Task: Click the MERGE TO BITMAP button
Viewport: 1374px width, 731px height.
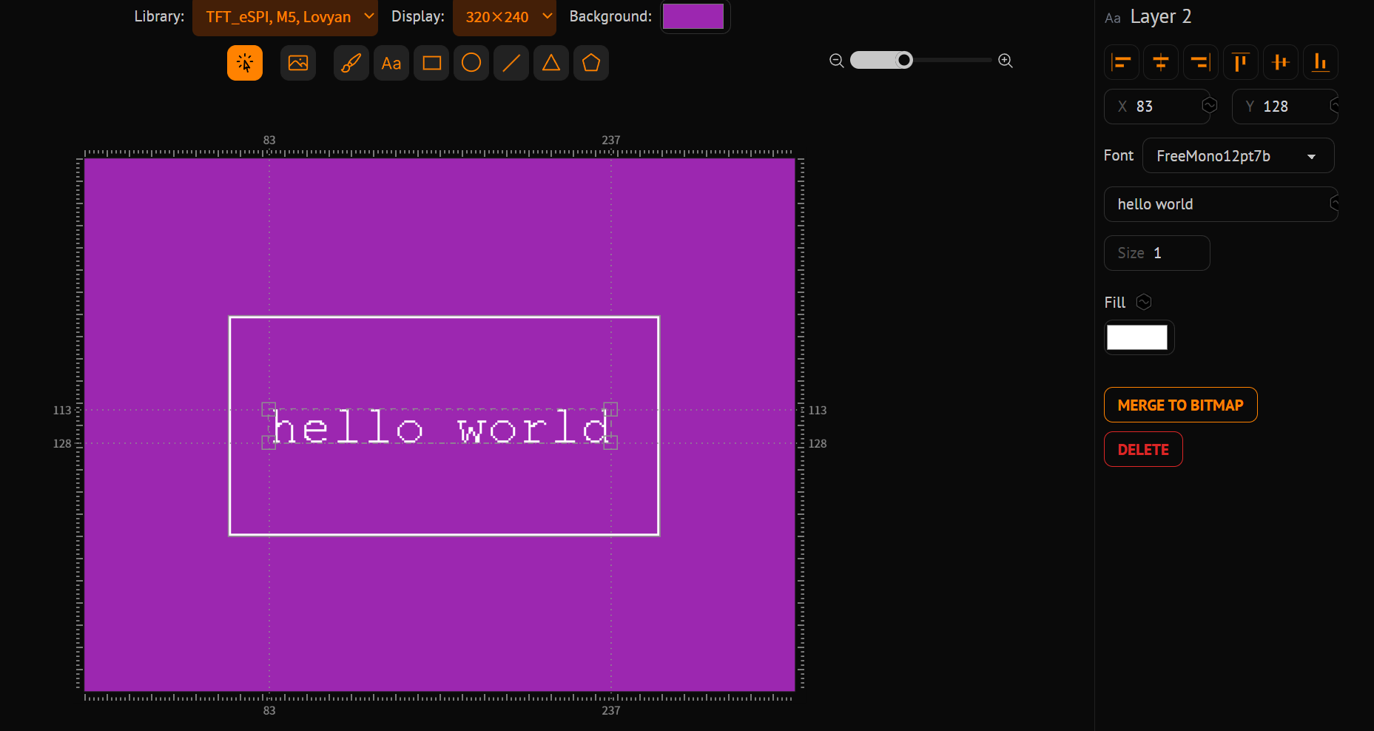Action: tap(1181, 405)
